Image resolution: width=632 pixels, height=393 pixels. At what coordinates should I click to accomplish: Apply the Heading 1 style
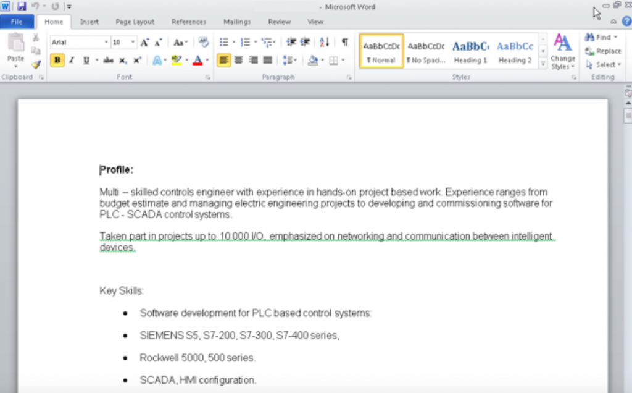tap(471, 51)
